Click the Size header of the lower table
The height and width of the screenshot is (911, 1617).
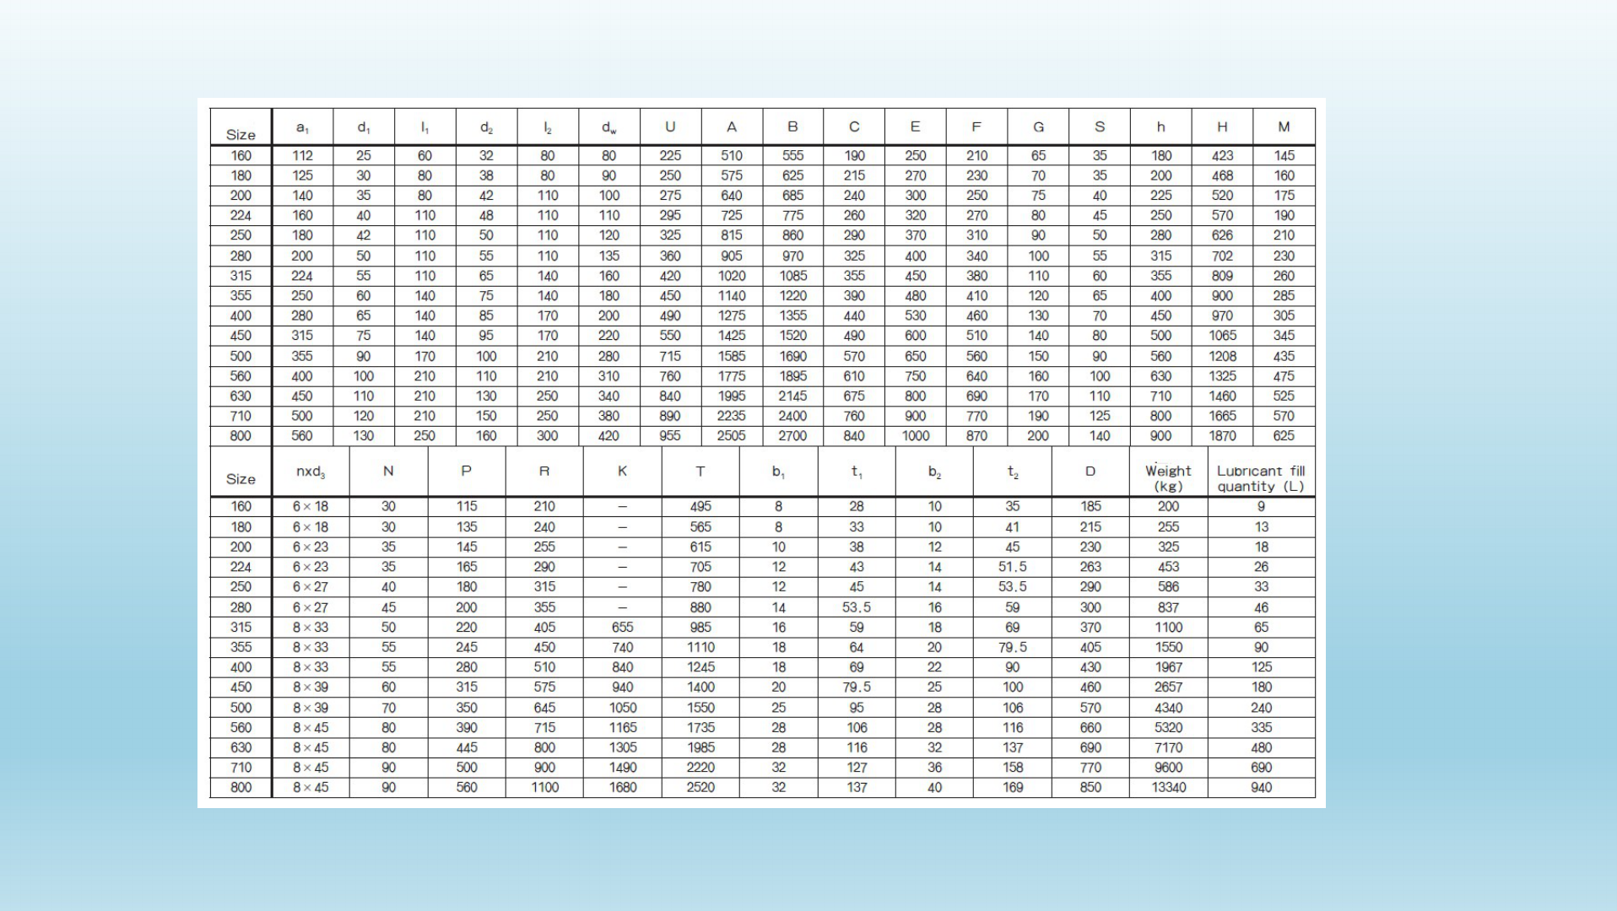[241, 479]
